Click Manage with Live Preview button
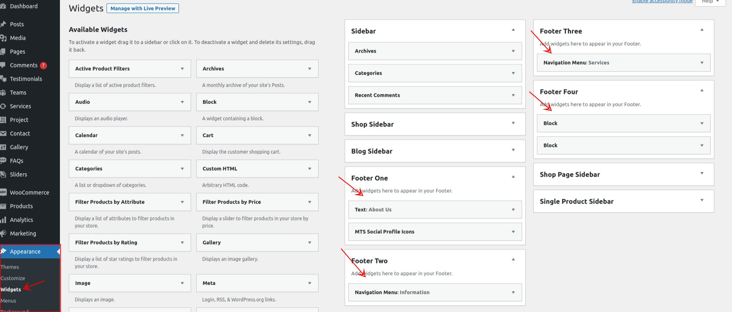The image size is (732, 312). click(x=143, y=8)
